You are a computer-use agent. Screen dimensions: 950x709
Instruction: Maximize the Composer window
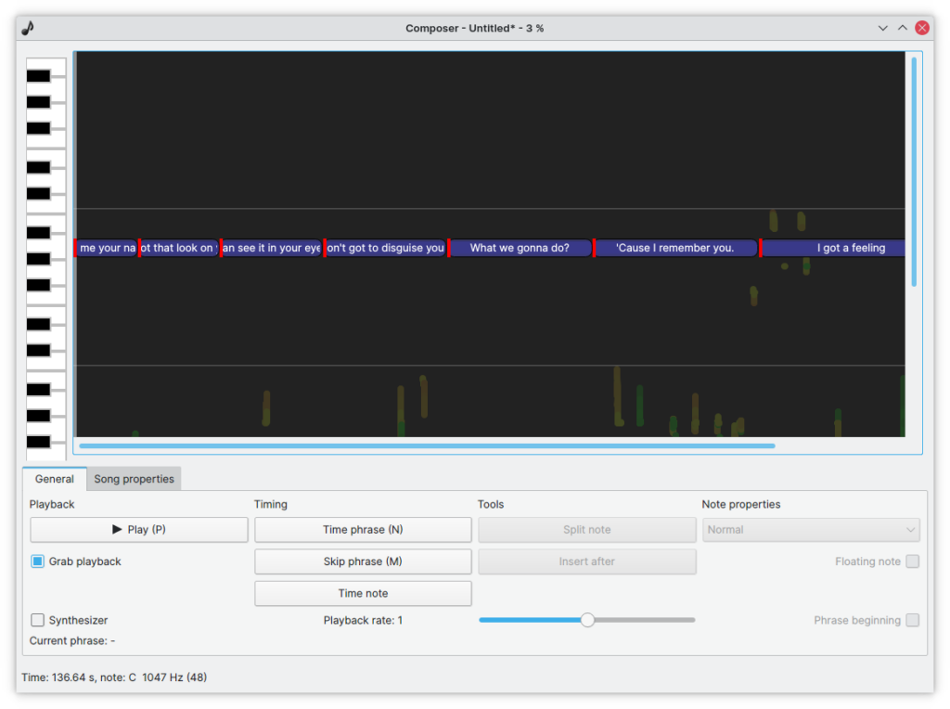(x=902, y=28)
